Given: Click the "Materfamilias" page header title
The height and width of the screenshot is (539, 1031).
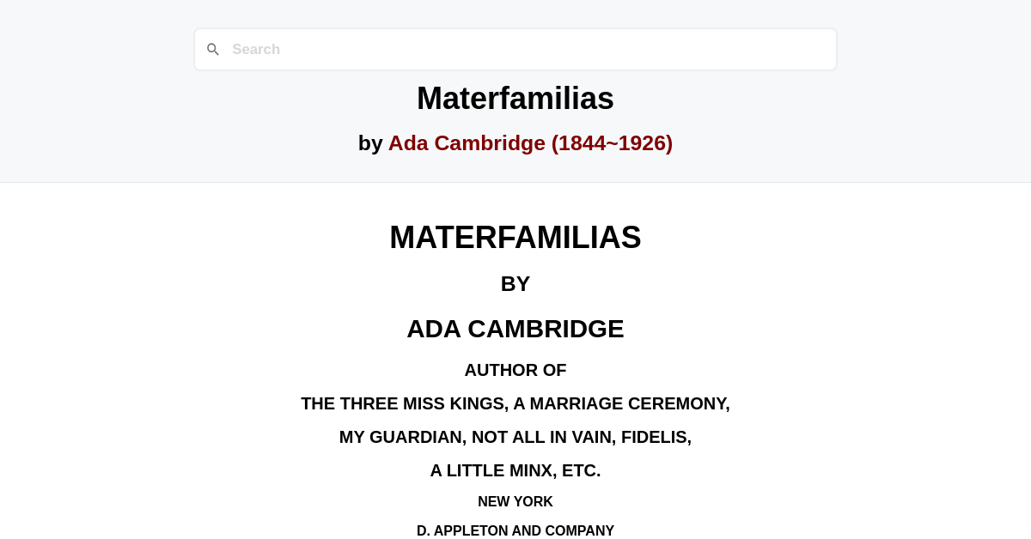Looking at the screenshot, I should [x=515, y=98].
